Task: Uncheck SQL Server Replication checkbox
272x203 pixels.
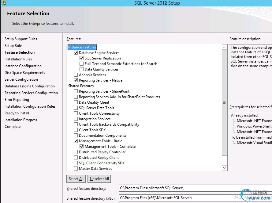Action: (82, 58)
